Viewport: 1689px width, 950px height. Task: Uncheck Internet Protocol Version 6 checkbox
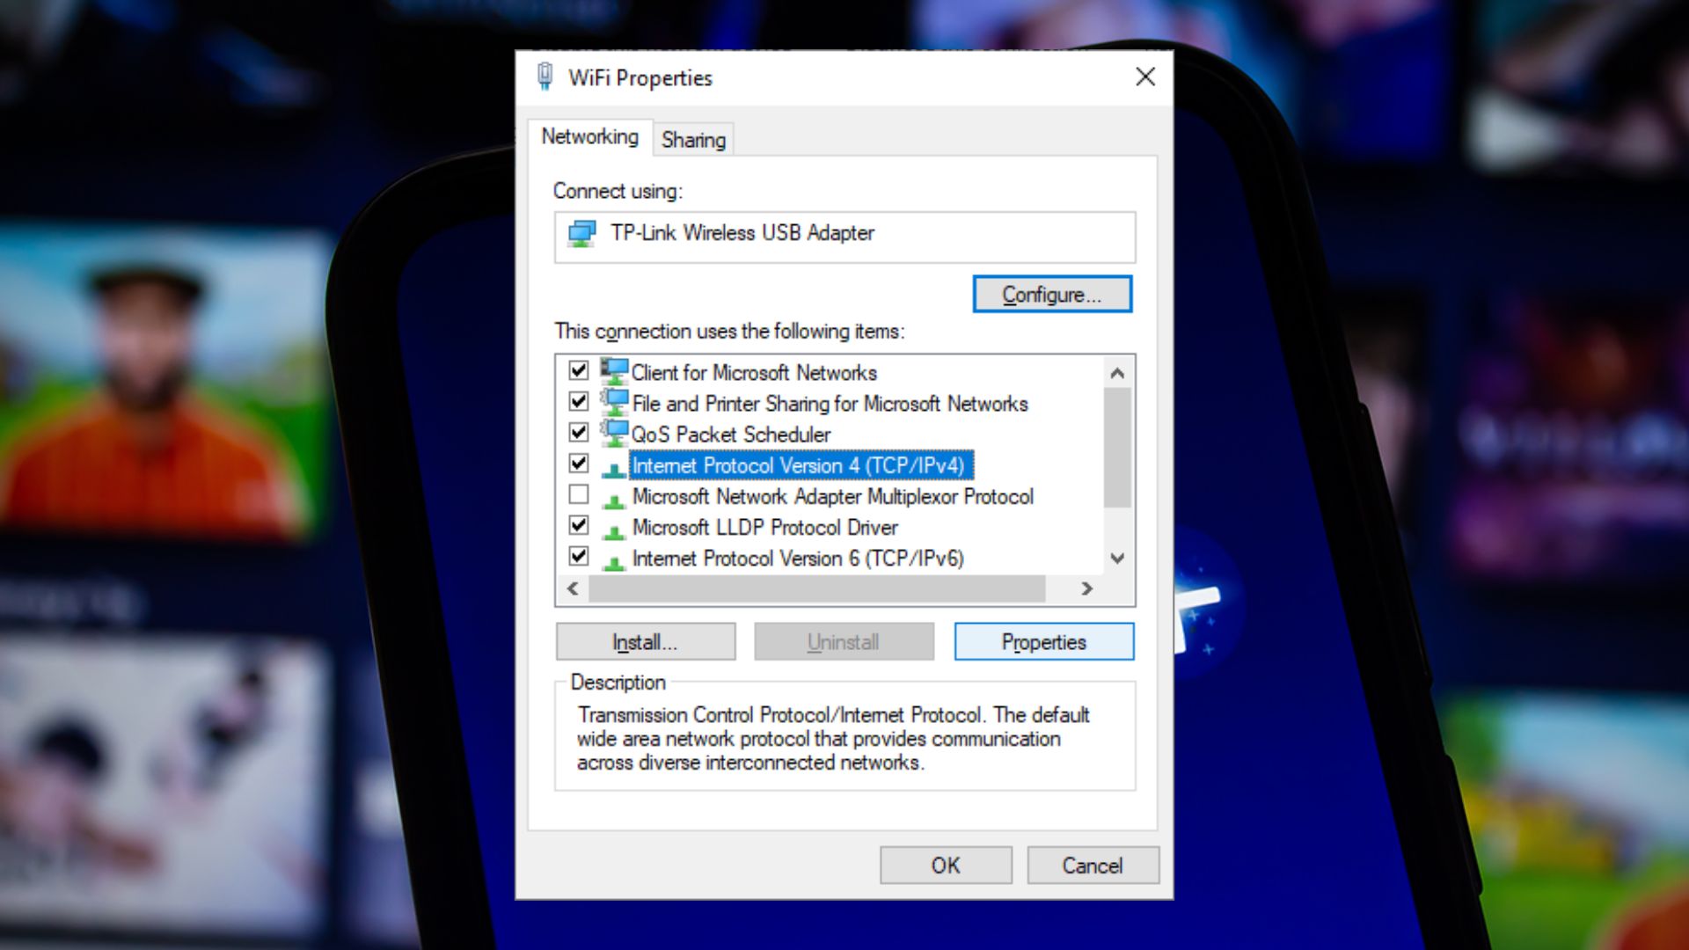click(579, 556)
